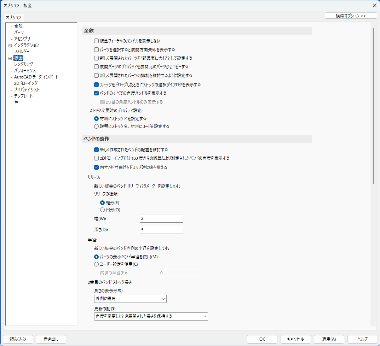Open the 2Dドローイング options category
Viewport: 380px width, 346px height.
25,83
